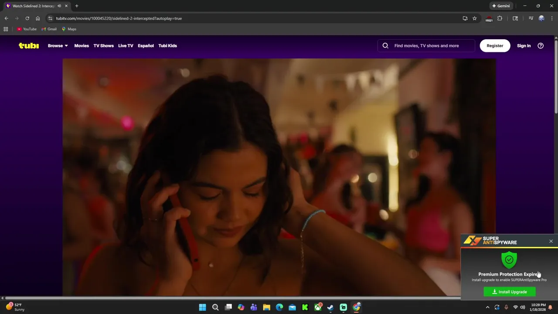Image resolution: width=558 pixels, height=314 pixels.
Task: Click the Tubi logo
Action: [x=29, y=45]
